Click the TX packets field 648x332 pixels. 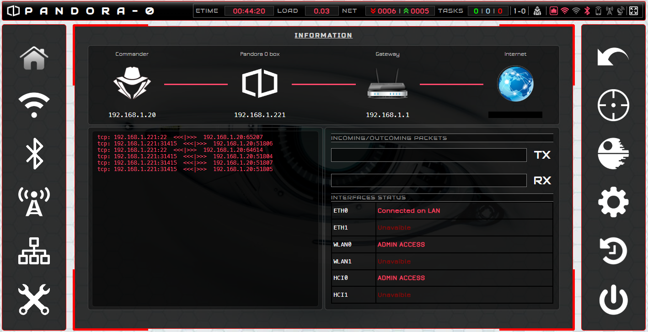pyautogui.click(x=428, y=155)
